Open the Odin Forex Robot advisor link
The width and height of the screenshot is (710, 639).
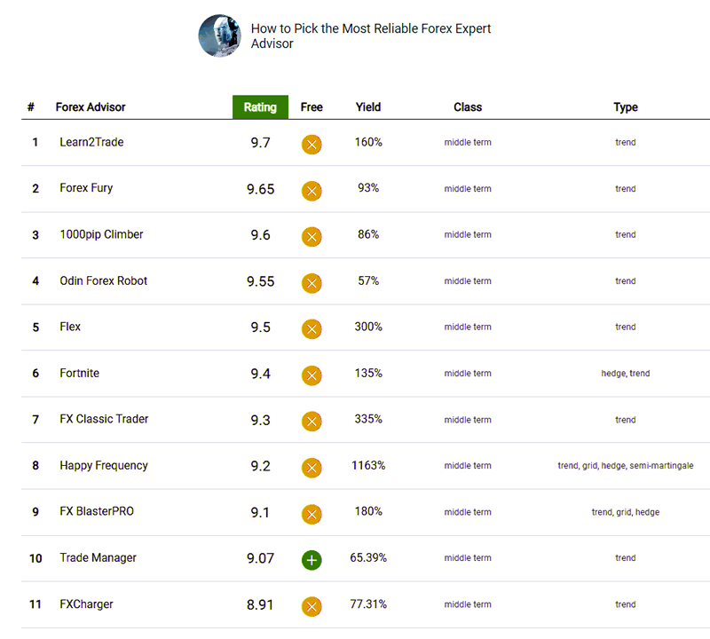coord(104,280)
